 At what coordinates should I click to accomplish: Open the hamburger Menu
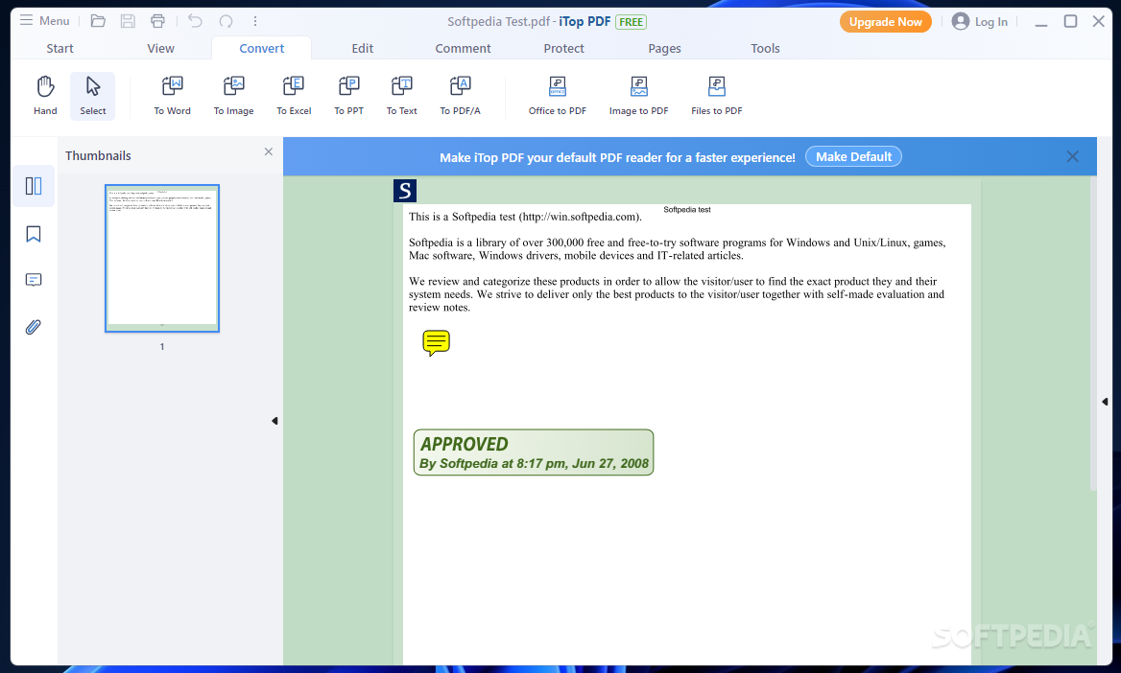[44, 21]
